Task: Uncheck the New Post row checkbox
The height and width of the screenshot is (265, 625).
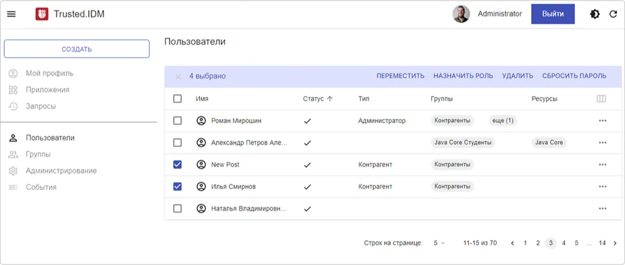Action: [x=178, y=165]
